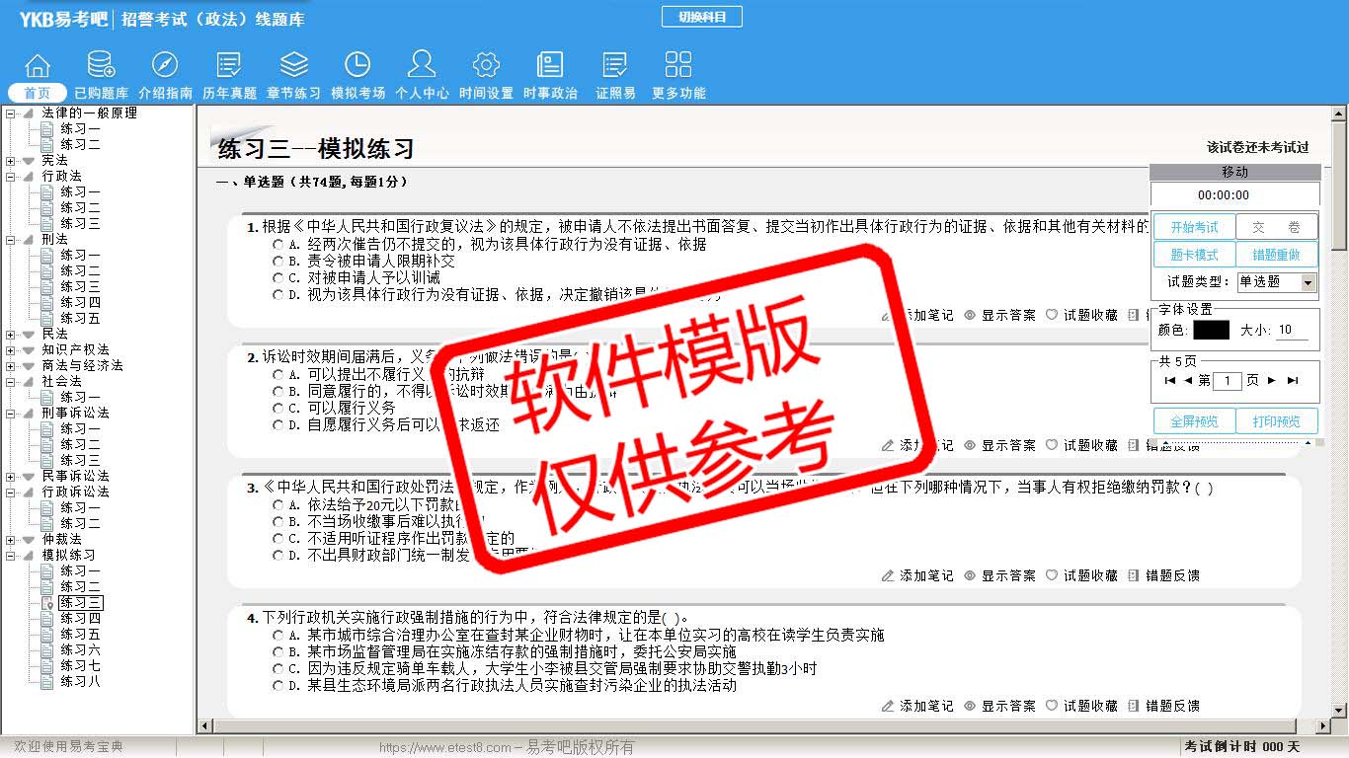This screenshot has height=758, width=1349.
Task: Click the page number input field
Action: [1227, 381]
